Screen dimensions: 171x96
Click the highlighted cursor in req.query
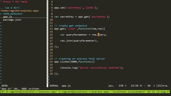[99, 35]
